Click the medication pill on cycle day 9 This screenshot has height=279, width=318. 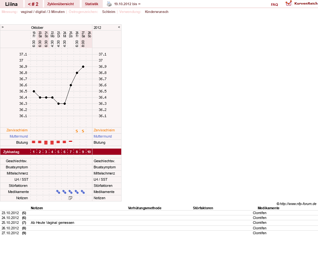(83, 192)
